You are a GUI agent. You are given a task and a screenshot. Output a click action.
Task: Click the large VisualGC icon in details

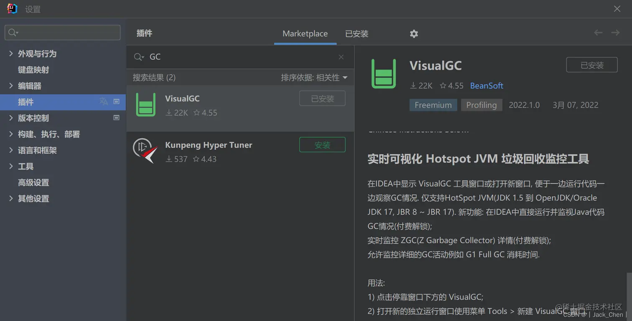tap(383, 74)
